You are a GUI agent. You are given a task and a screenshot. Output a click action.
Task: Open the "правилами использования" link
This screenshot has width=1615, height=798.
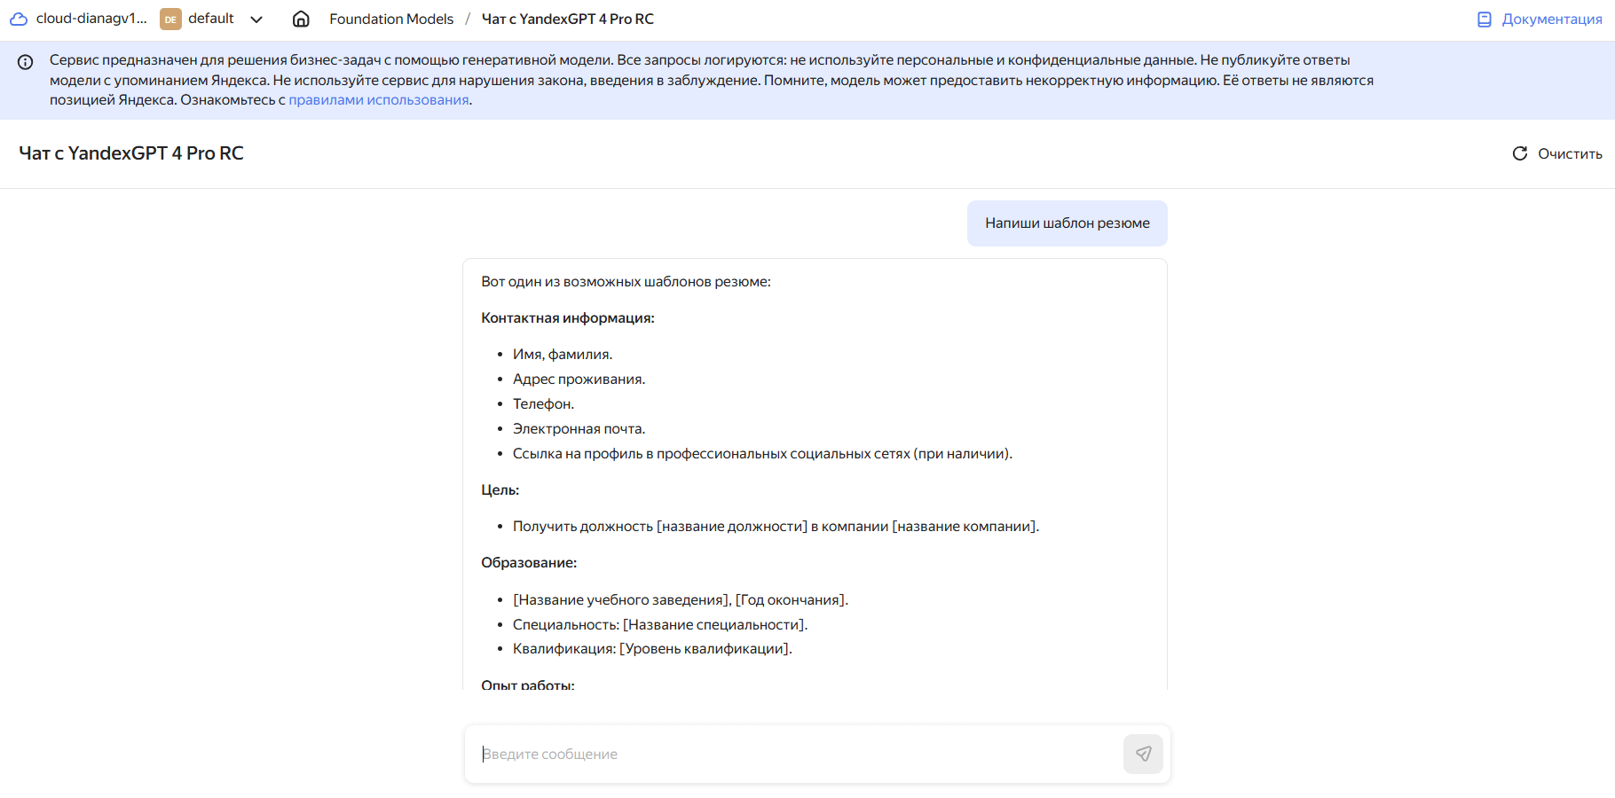point(379,100)
